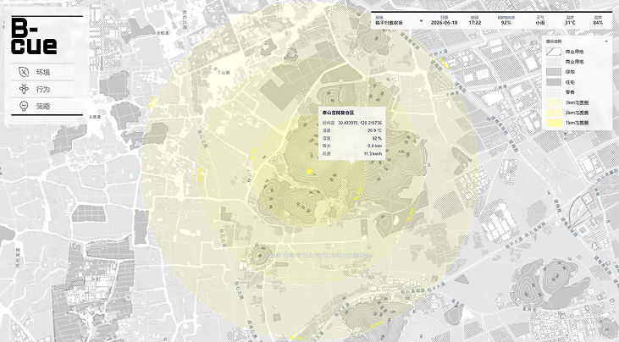Open the site selection dropdown arrow
The height and width of the screenshot is (342, 619).
[x=421, y=21]
